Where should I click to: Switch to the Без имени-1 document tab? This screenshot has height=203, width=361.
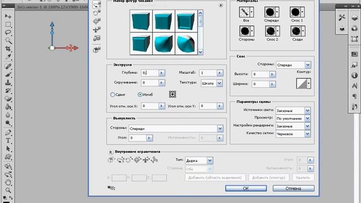[52, 7]
